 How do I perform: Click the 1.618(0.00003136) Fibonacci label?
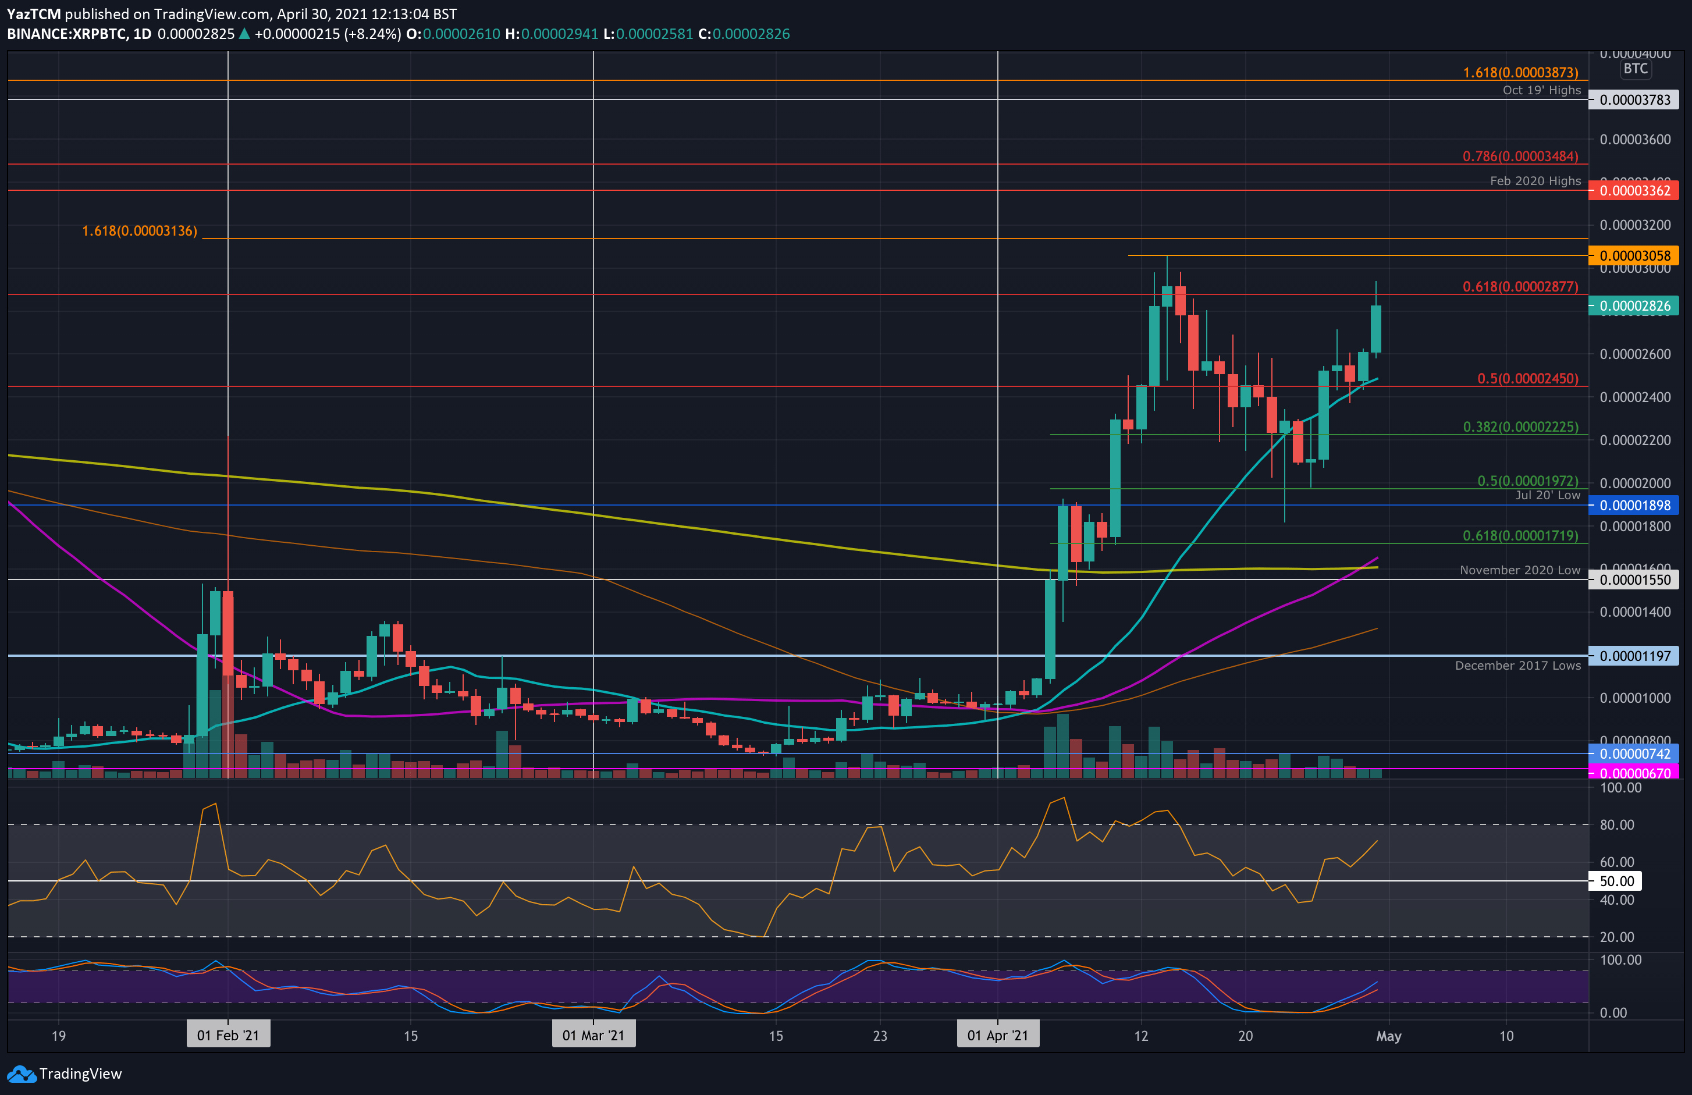click(x=139, y=231)
